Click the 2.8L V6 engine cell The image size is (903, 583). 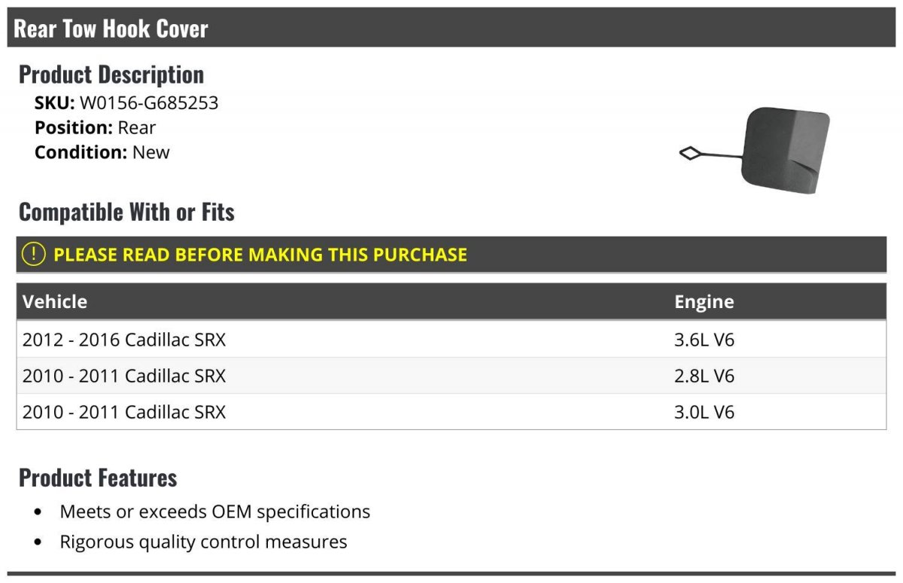pos(704,376)
